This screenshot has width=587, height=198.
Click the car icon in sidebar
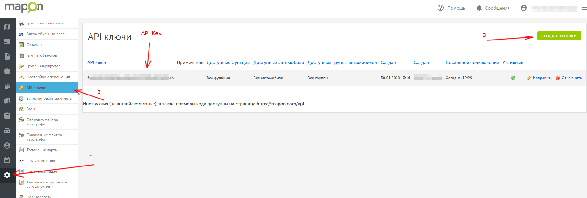7,131
